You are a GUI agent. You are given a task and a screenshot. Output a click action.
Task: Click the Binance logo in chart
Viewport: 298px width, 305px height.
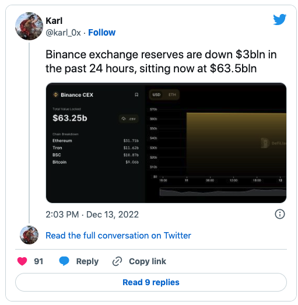pyautogui.click(x=55, y=94)
